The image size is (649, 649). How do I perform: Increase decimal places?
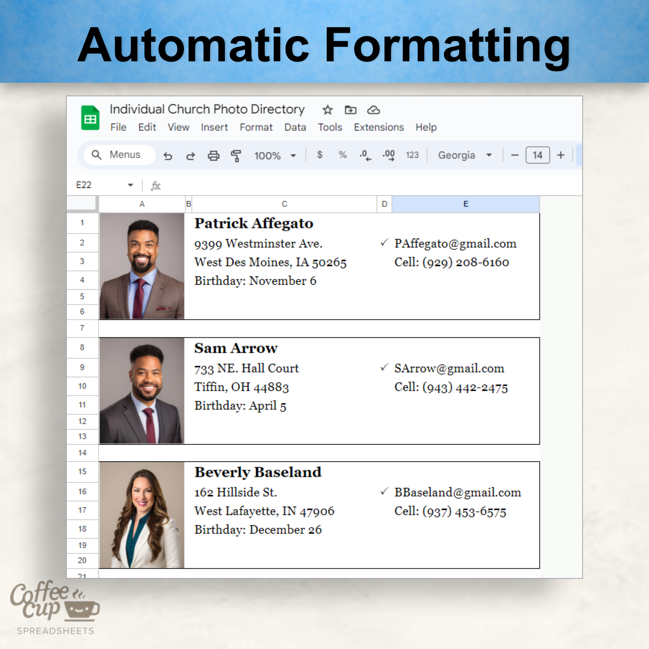389,155
